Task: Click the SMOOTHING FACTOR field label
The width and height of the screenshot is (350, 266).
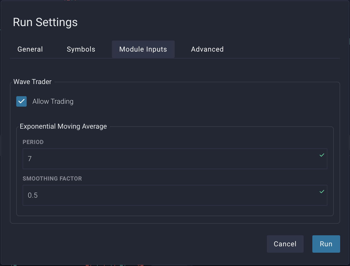Action: tap(52, 178)
